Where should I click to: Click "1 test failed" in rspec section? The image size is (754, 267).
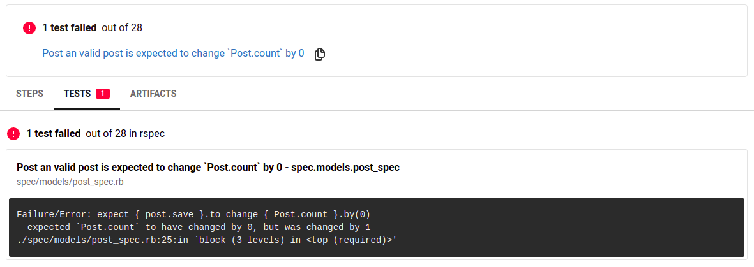53,134
